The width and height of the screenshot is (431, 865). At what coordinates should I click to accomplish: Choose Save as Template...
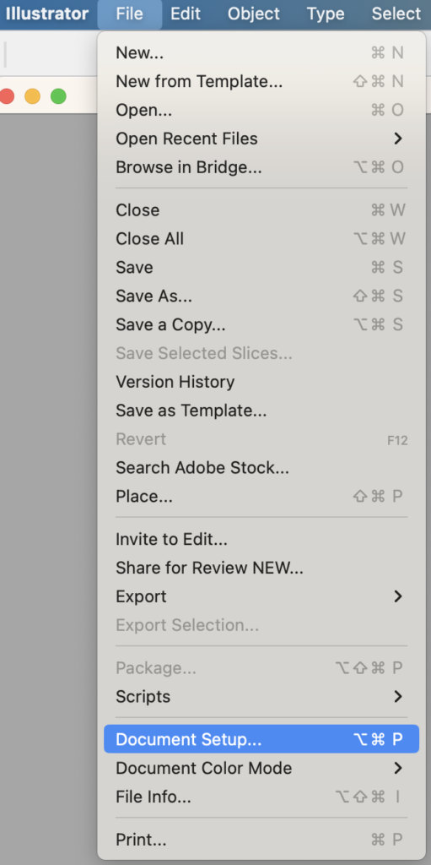pyautogui.click(x=261, y=411)
